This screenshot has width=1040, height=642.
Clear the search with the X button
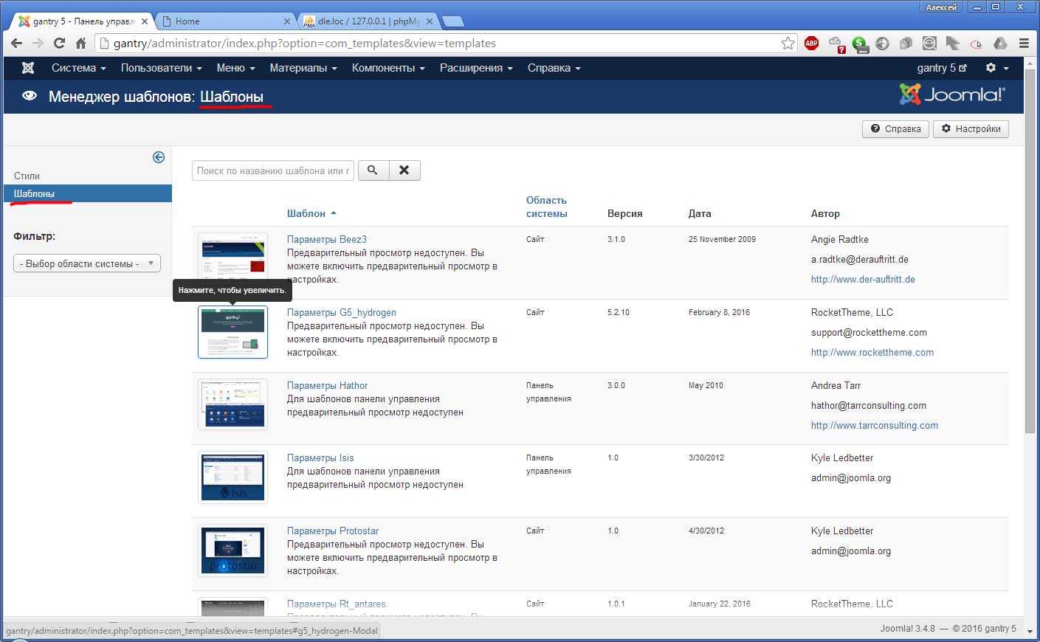[404, 170]
